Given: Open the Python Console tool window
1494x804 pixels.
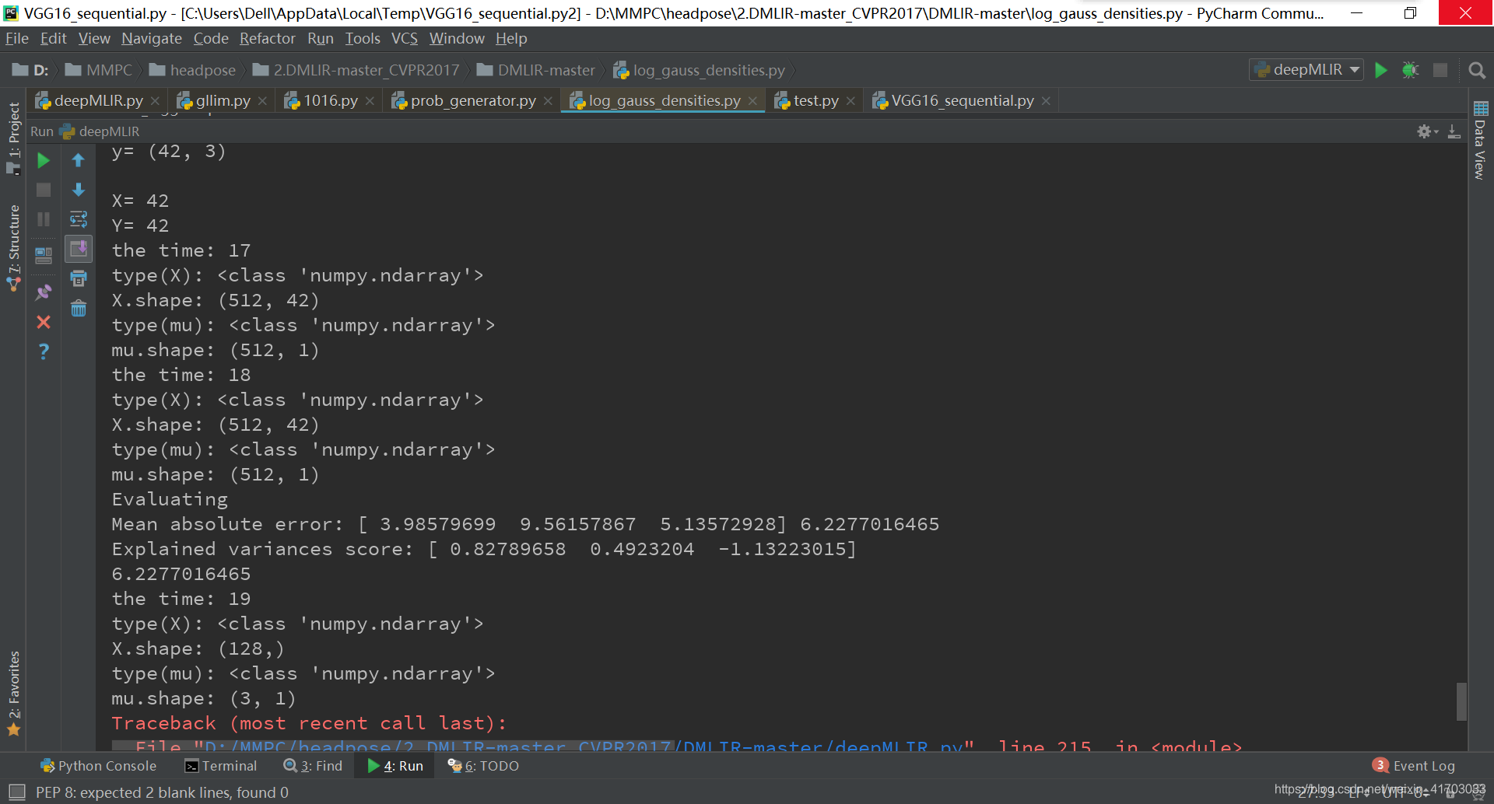Looking at the screenshot, I should (99, 766).
